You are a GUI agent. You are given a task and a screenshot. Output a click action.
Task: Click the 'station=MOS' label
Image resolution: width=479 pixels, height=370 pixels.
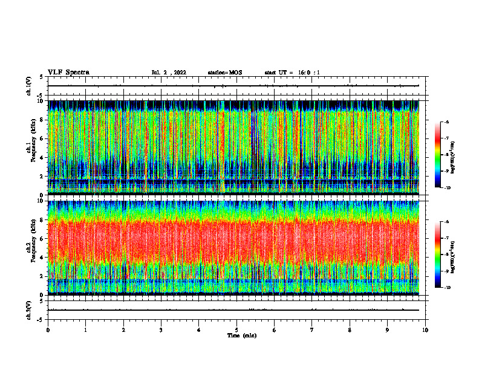pyautogui.click(x=225, y=73)
